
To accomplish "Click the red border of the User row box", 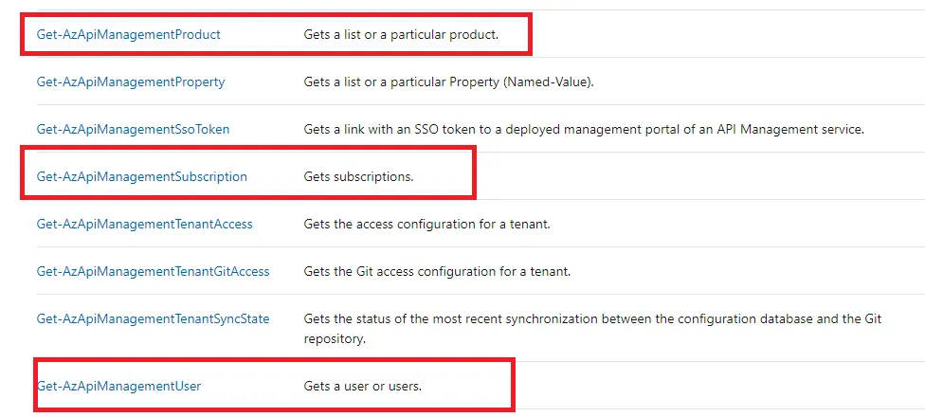I will [513, 385].
